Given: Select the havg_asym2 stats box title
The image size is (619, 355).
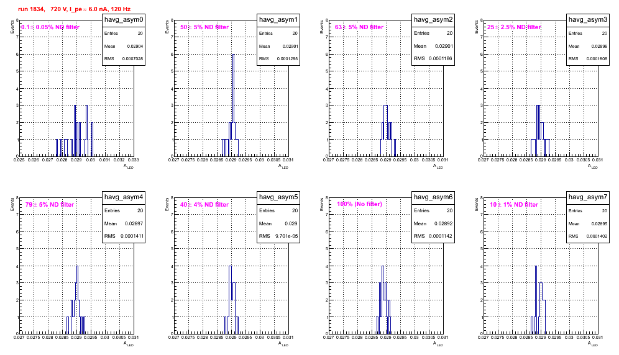Looking at the screenshot, I should pyautogui.click(x=433, y=20).
